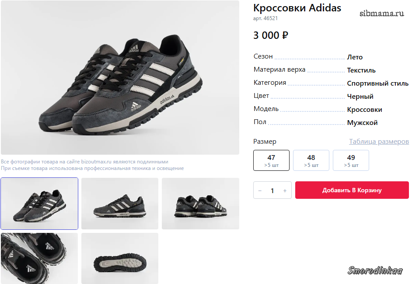The height and width of the screenshot is (284, 412).
Task: Click the quantity input field
Action: coord(272,190)
